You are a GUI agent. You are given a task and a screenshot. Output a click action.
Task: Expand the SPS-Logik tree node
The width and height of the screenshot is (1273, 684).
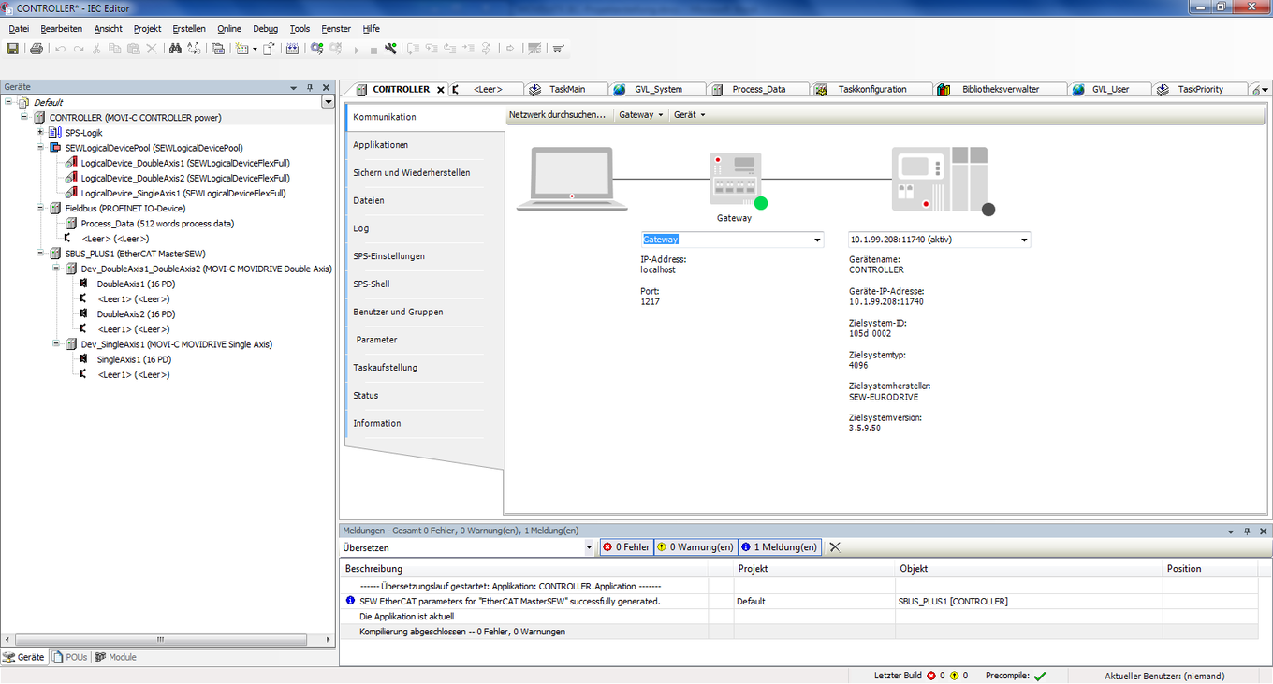(40, 133)
